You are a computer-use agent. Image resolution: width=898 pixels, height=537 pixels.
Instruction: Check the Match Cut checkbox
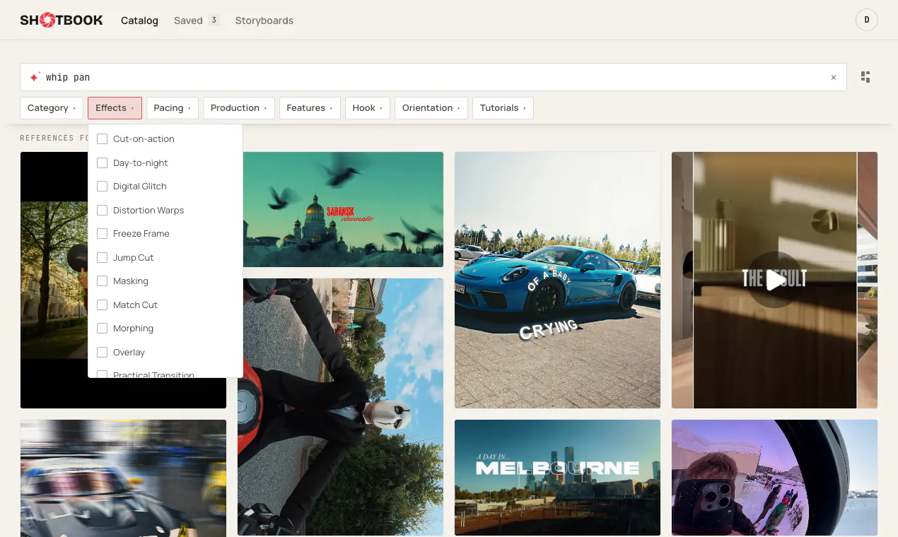point(102,305)
